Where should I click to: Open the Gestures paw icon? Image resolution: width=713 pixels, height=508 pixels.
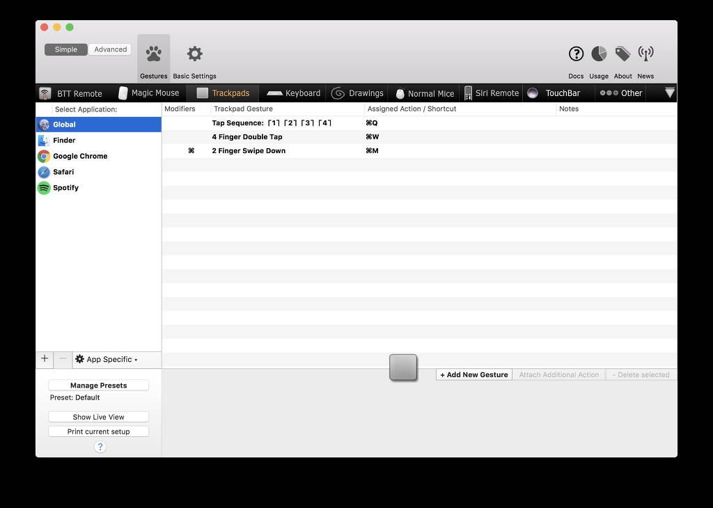[153, 54]
